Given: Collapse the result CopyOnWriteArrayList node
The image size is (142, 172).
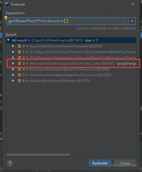Looking at the screenshot, I should click(x=8, y=40).
